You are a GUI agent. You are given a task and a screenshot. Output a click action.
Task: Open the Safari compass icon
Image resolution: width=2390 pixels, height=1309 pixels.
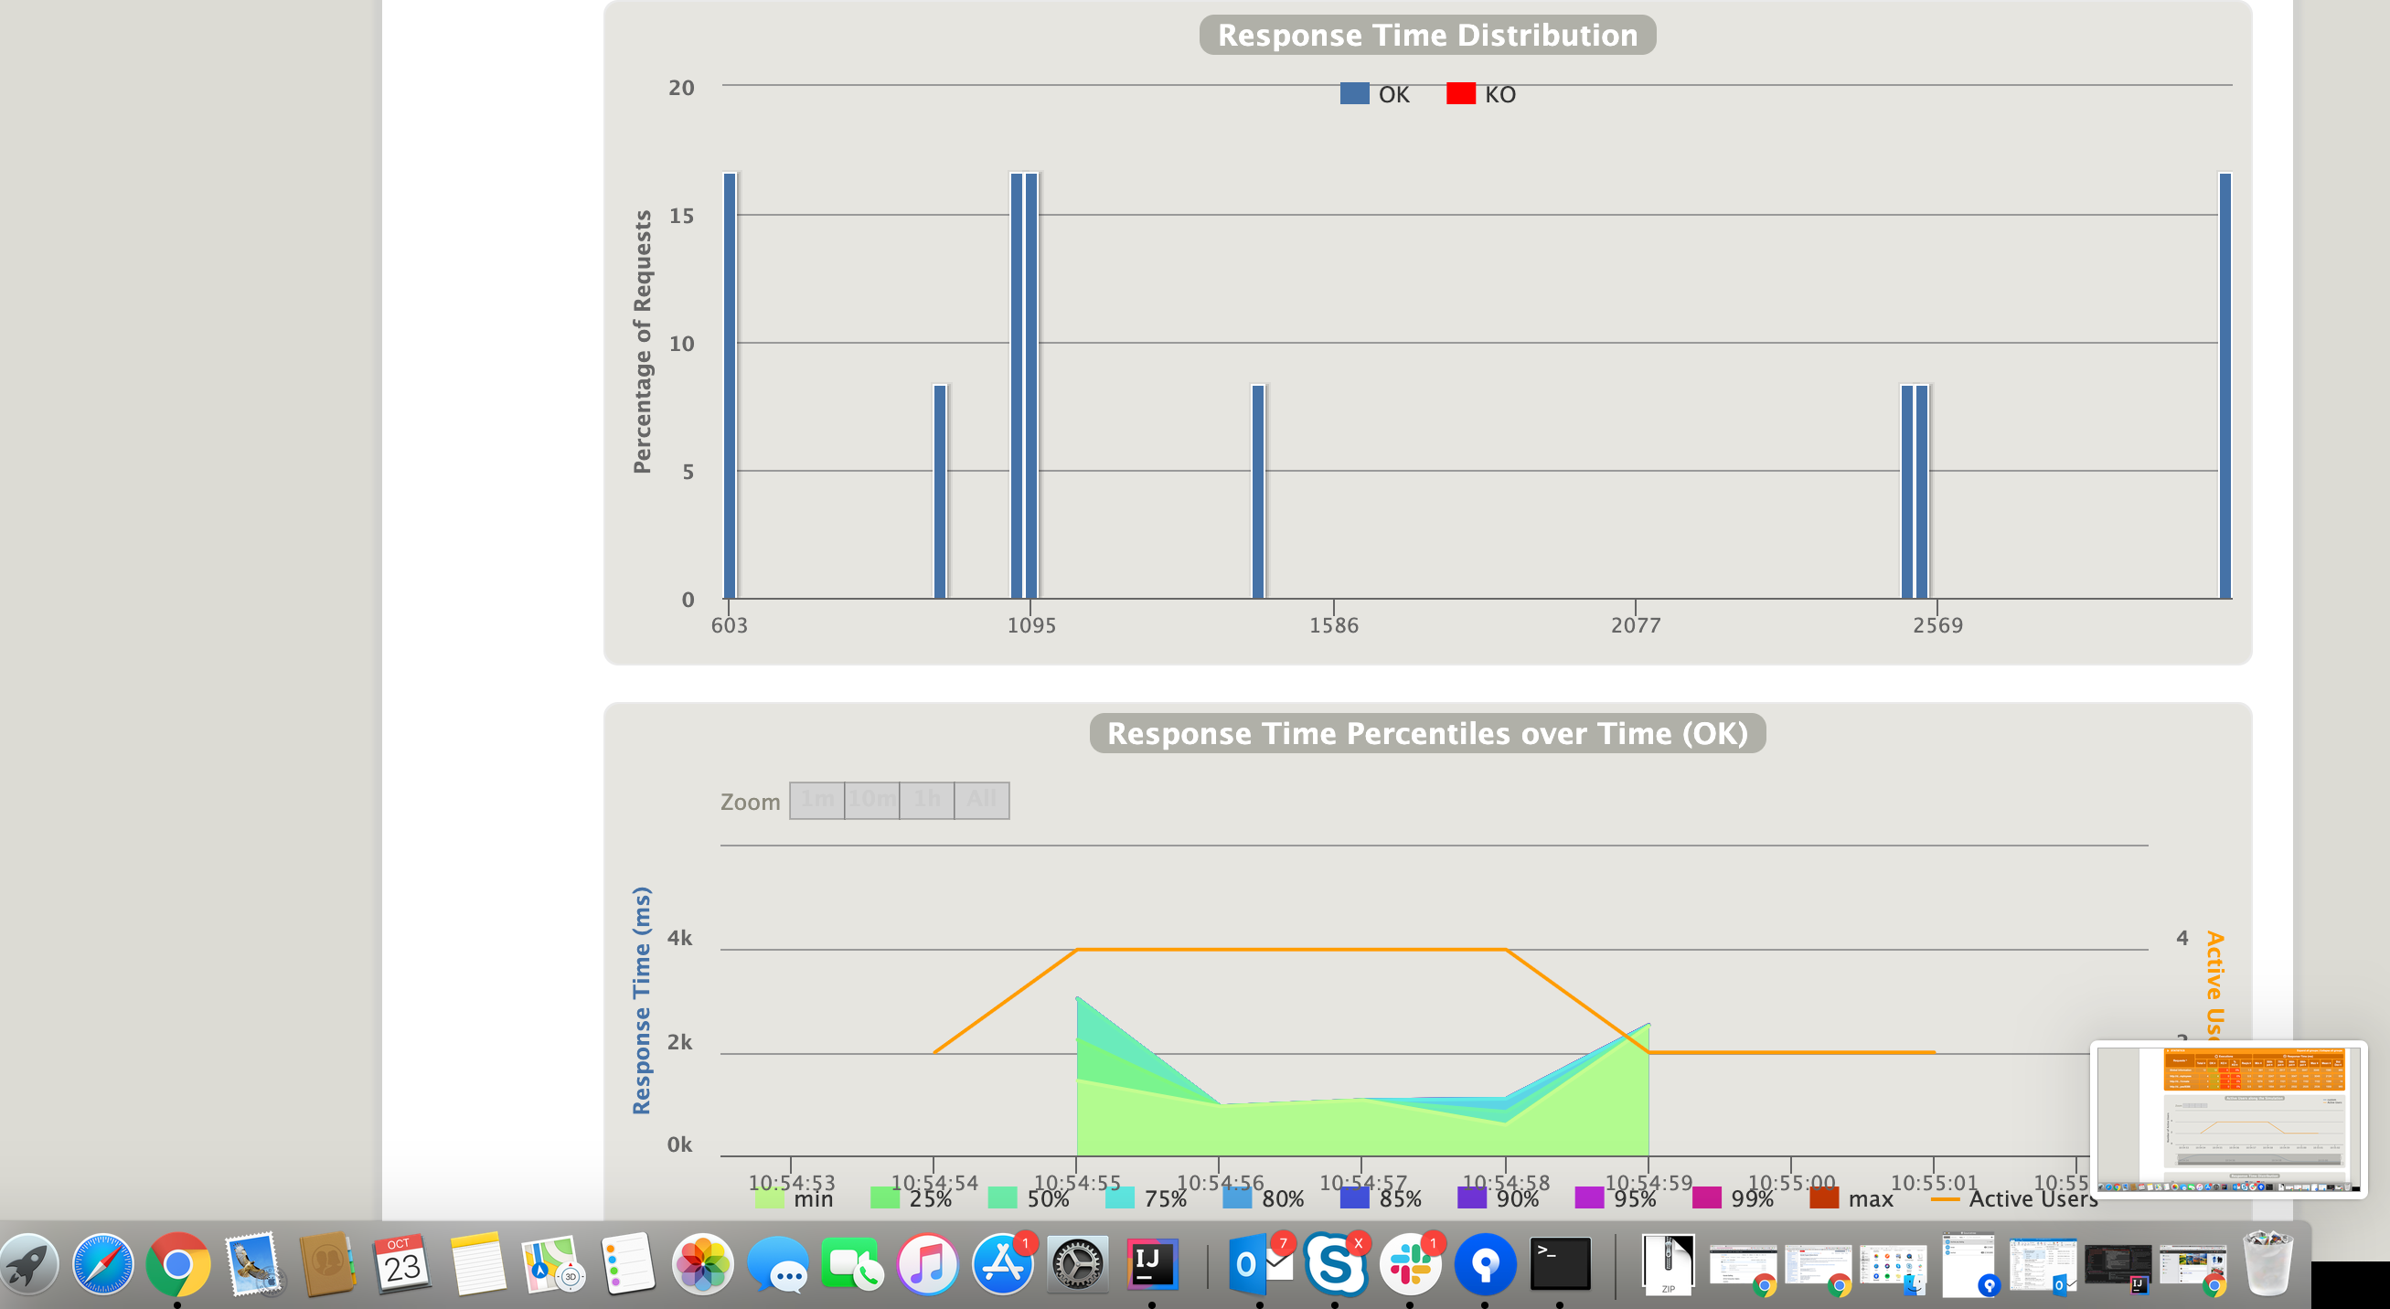[x=102, y=1263]
